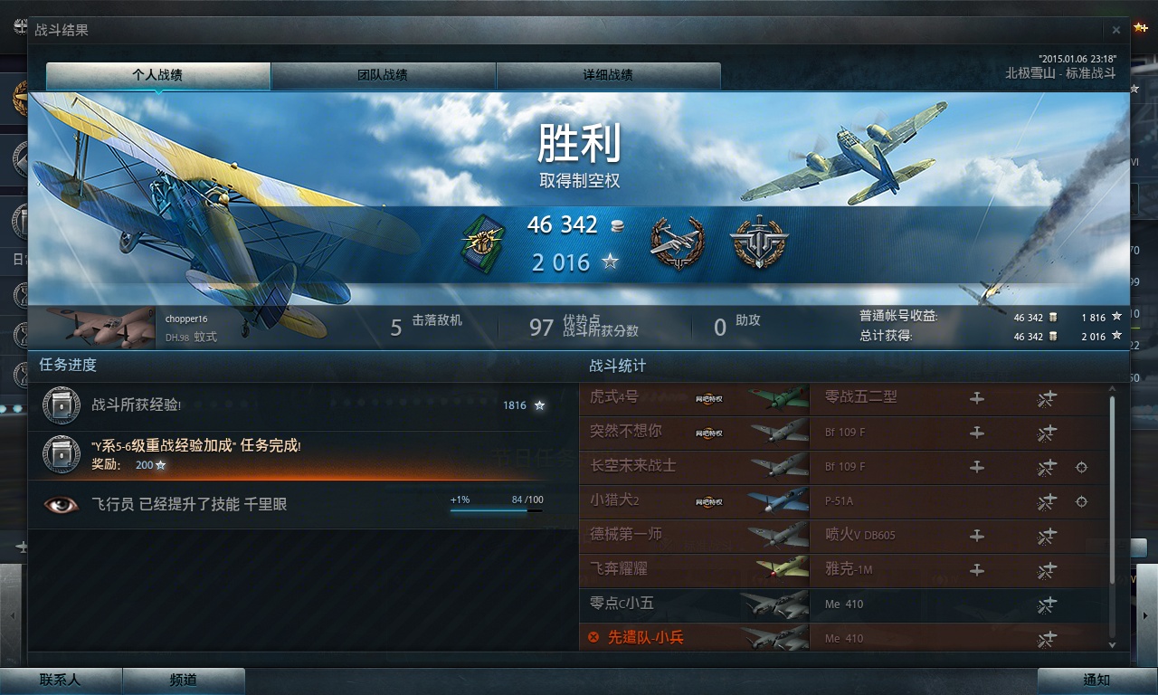Click the plane silhouette icon in 德械第一师 row
Screen dimensions: 1158x695
pyautogui.click(x=977, y=536)
